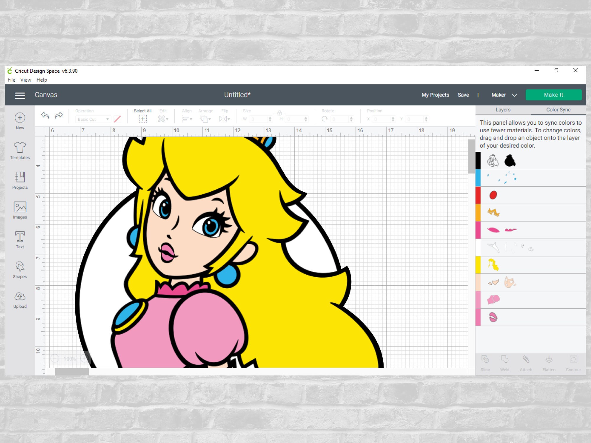Click the Undo arrow
The width and height of the screenshot is (591, 443).
click(45, 115)
